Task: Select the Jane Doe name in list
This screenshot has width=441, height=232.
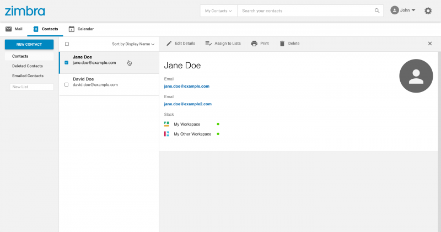Action: [82, 57]
